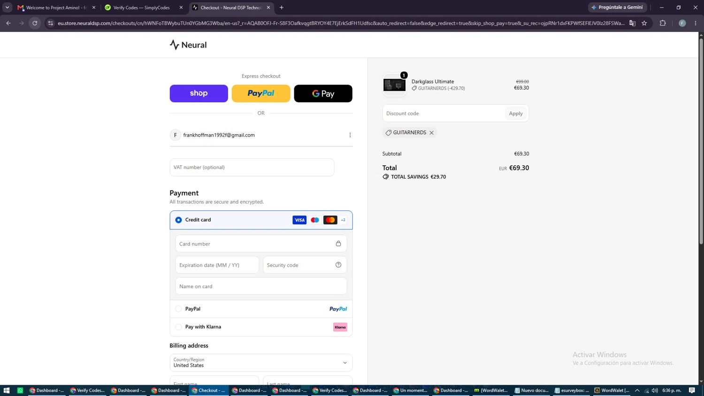Show security code help tooltip icon
Screen dimensions: 704x396
[x=338, y=265]
